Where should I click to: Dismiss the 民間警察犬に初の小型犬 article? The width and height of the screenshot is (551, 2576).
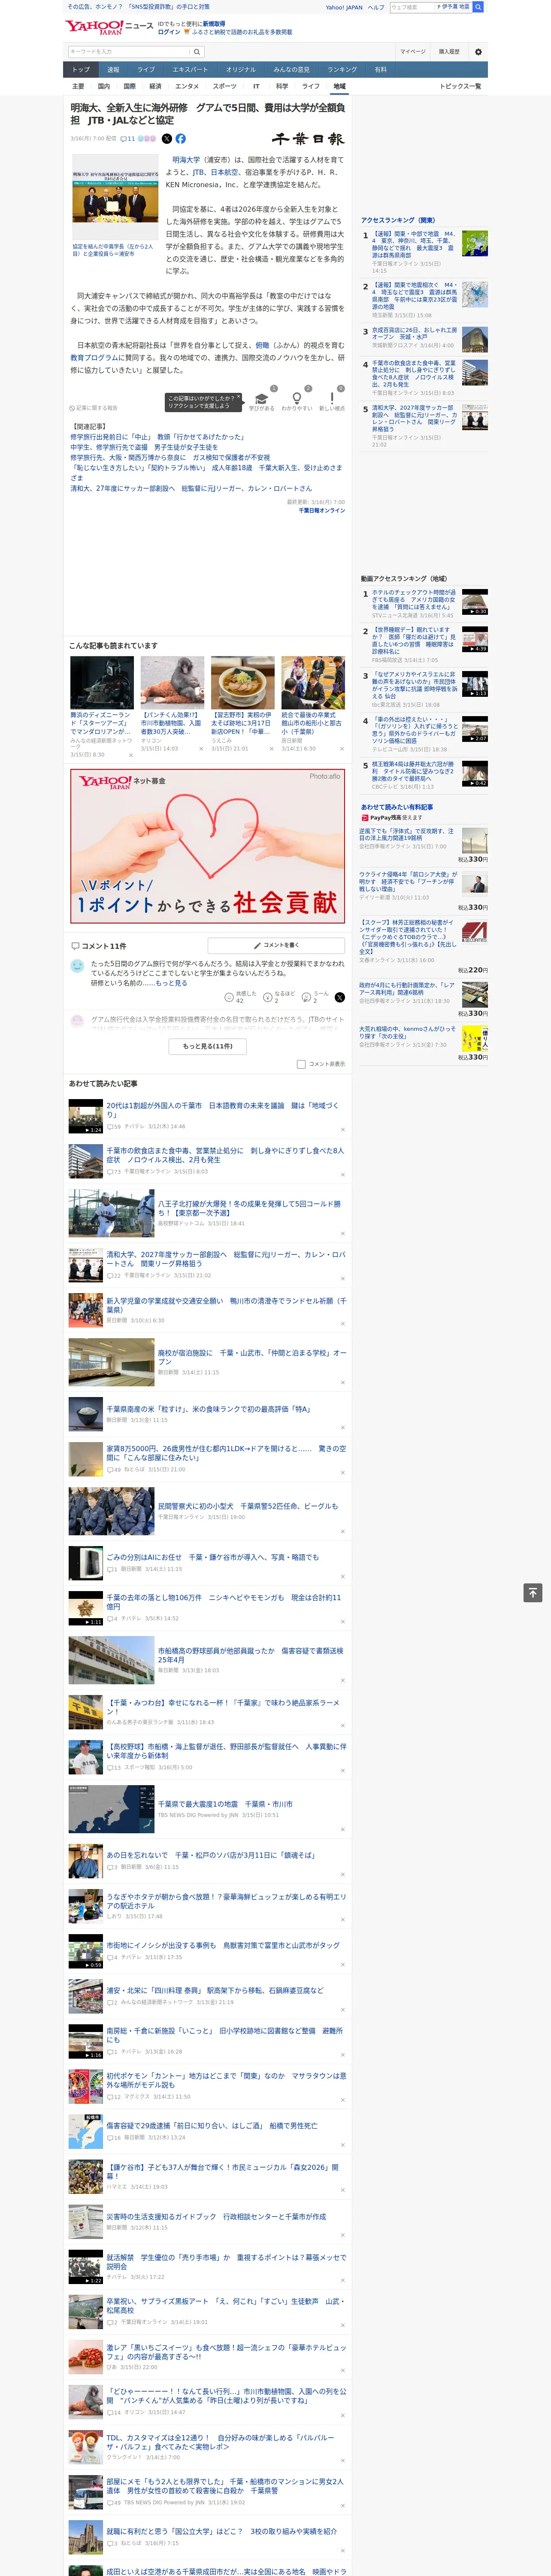[x=343, y=1531]
